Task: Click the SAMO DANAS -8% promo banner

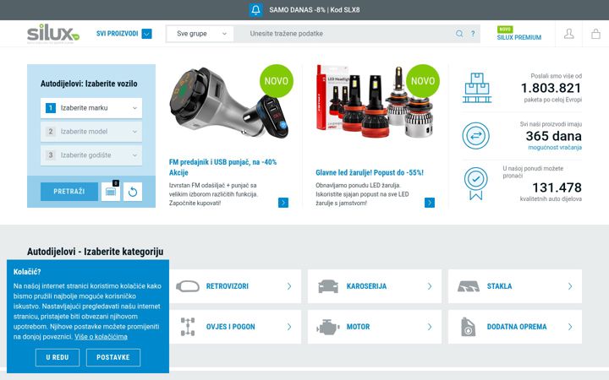Action: 314,10
